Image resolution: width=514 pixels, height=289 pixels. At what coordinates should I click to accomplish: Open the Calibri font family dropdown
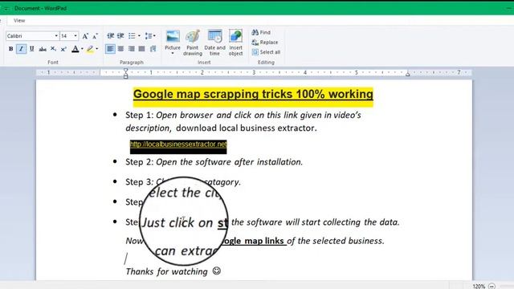tap(56, 35)
